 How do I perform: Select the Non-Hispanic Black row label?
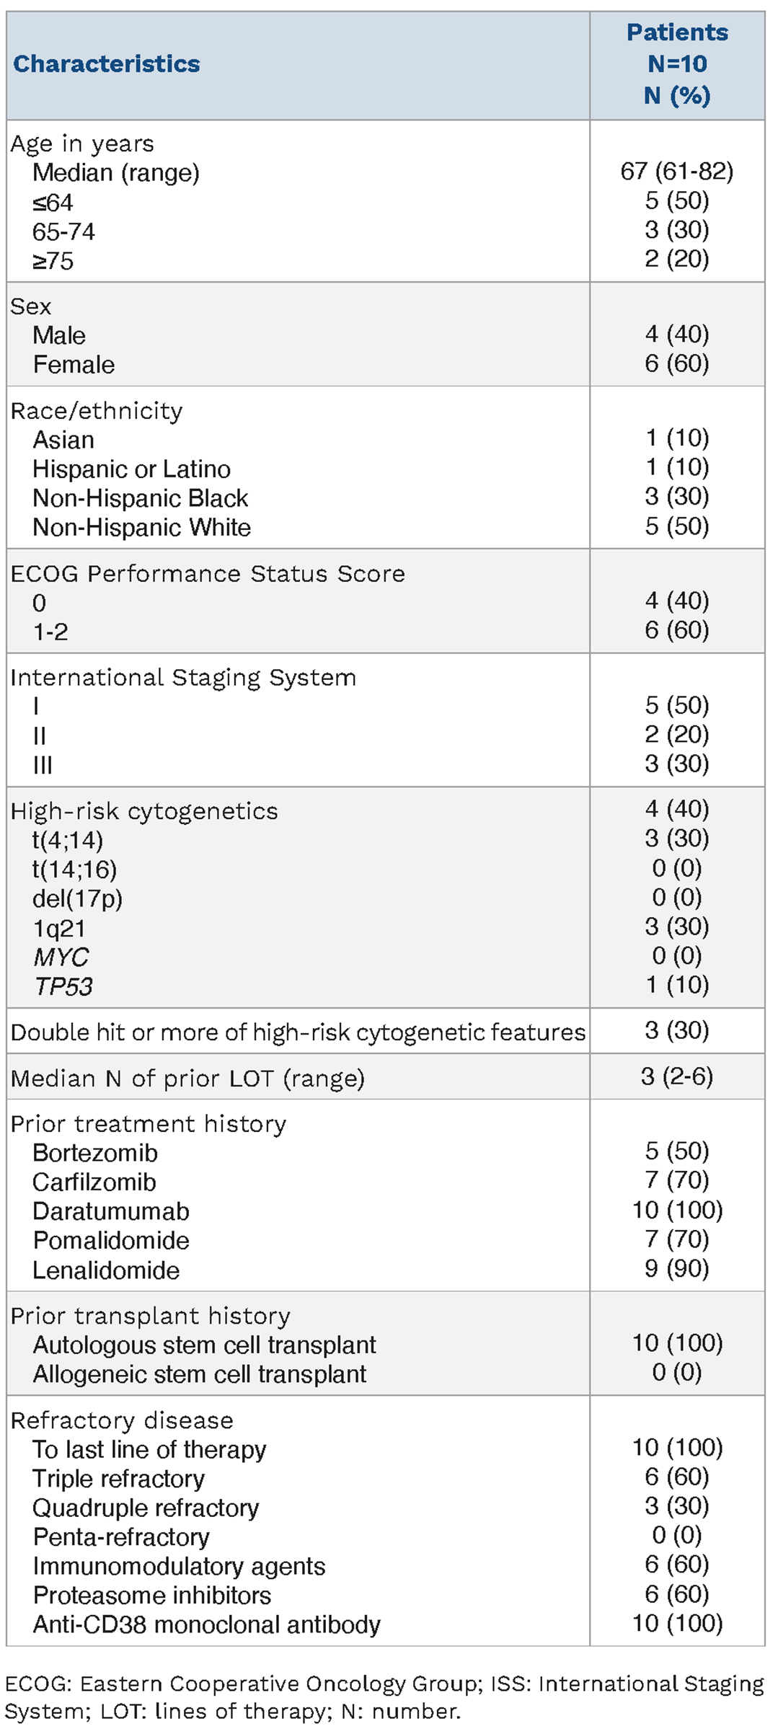(140, 498)
